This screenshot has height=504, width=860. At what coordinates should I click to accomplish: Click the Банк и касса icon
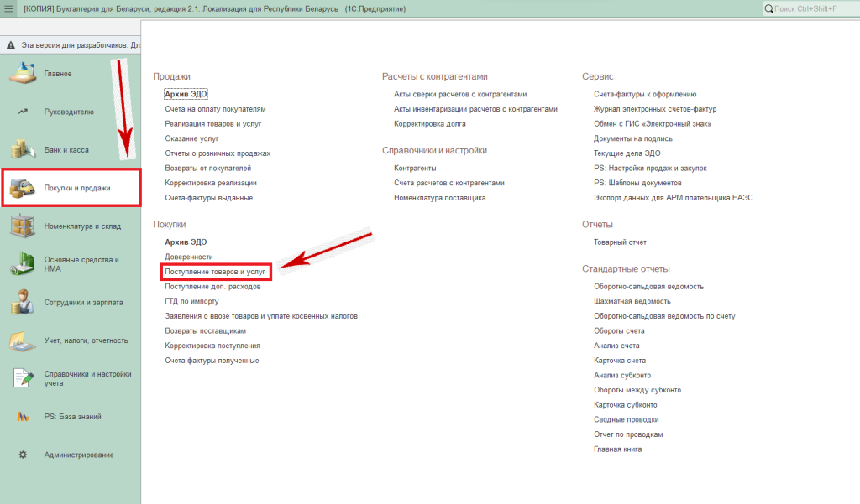[x=23, y=149]
